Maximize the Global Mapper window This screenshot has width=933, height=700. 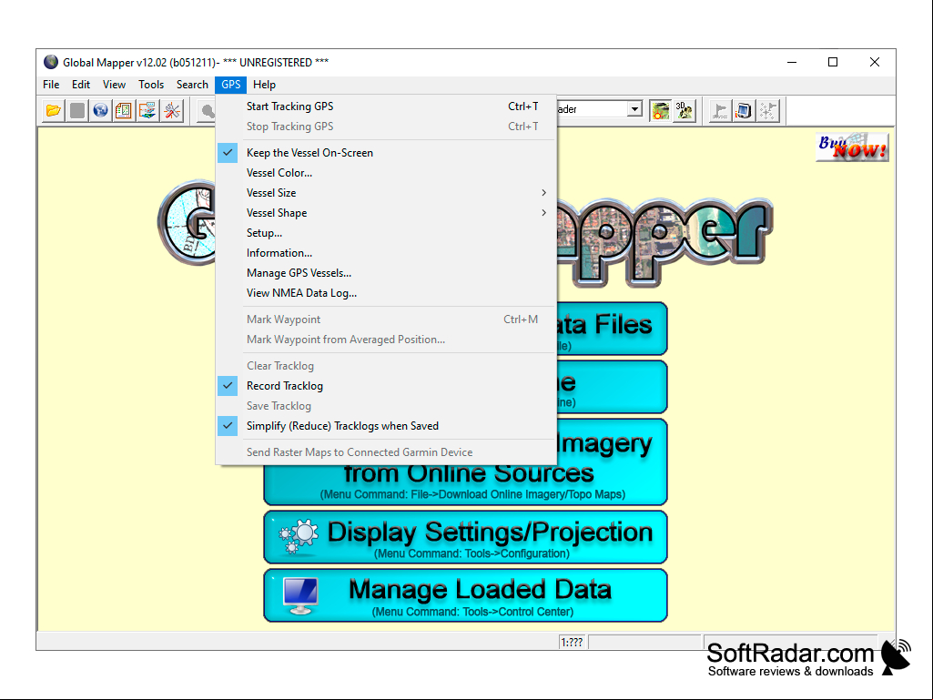tap(833, 62)
